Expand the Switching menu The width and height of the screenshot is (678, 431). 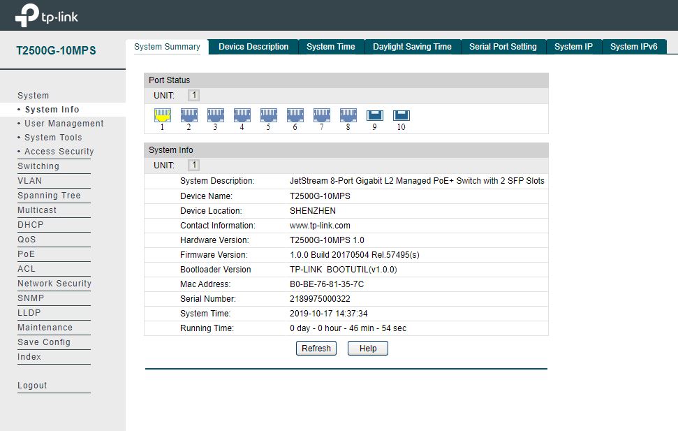tap(38, 166)
